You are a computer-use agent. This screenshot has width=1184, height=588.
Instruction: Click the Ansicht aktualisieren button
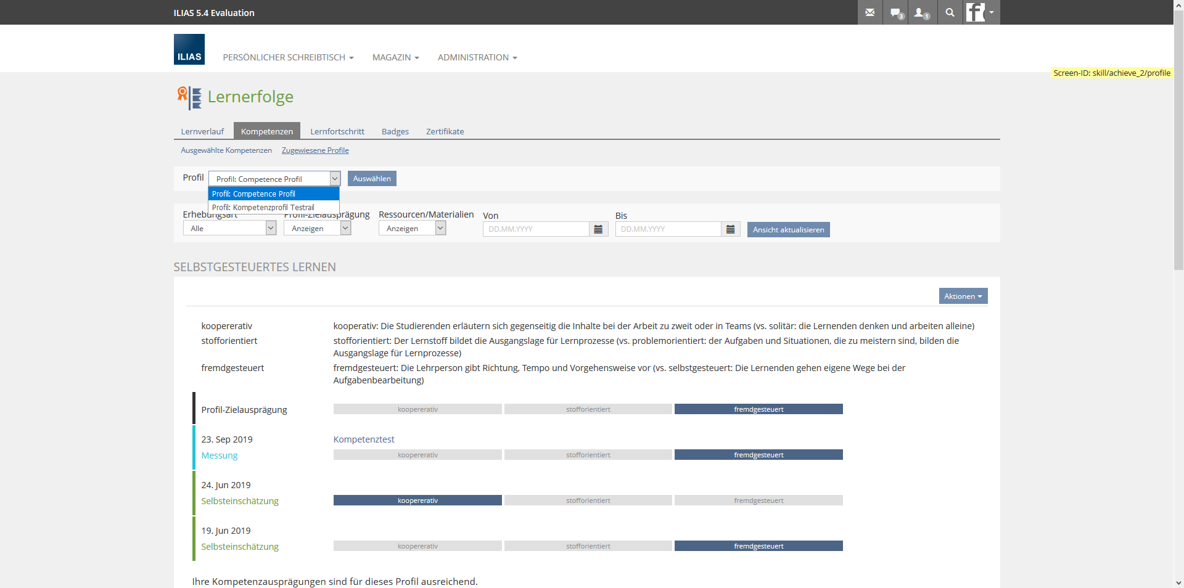[788, 230]
